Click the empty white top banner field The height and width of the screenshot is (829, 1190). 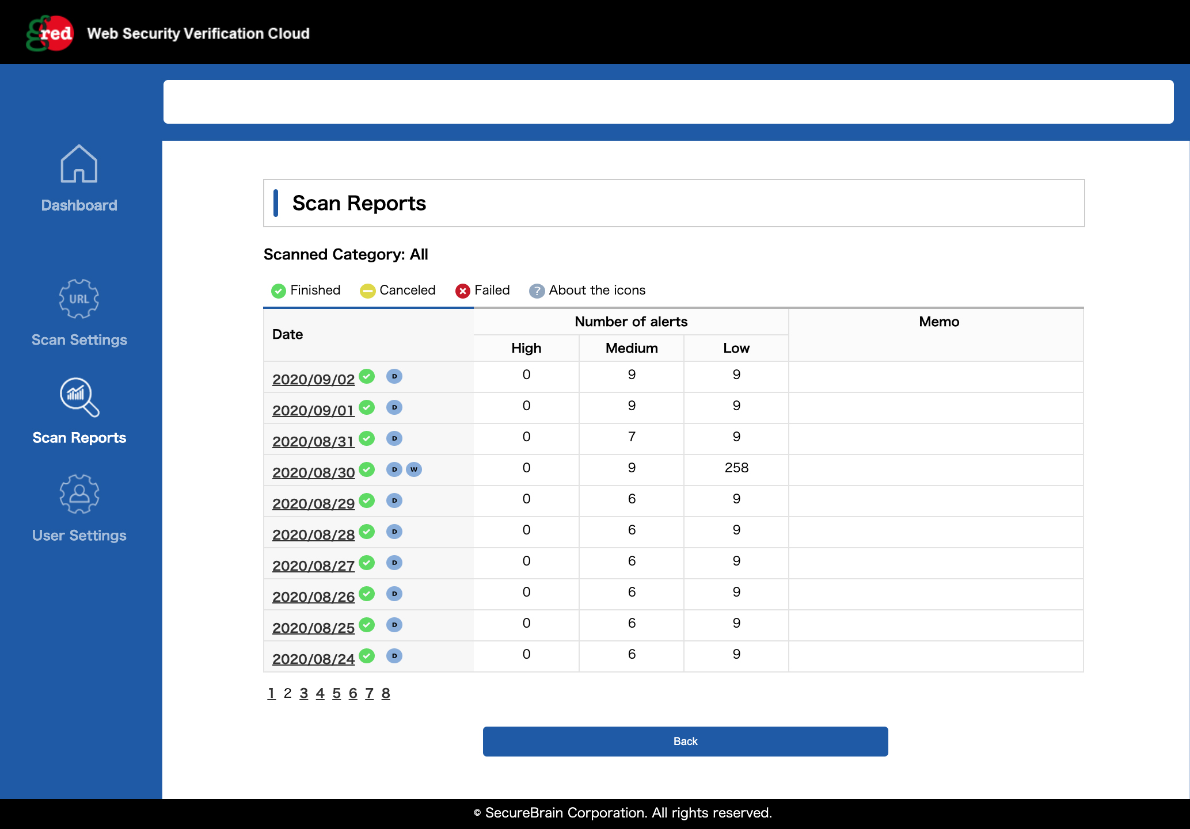tap(668, 102)
